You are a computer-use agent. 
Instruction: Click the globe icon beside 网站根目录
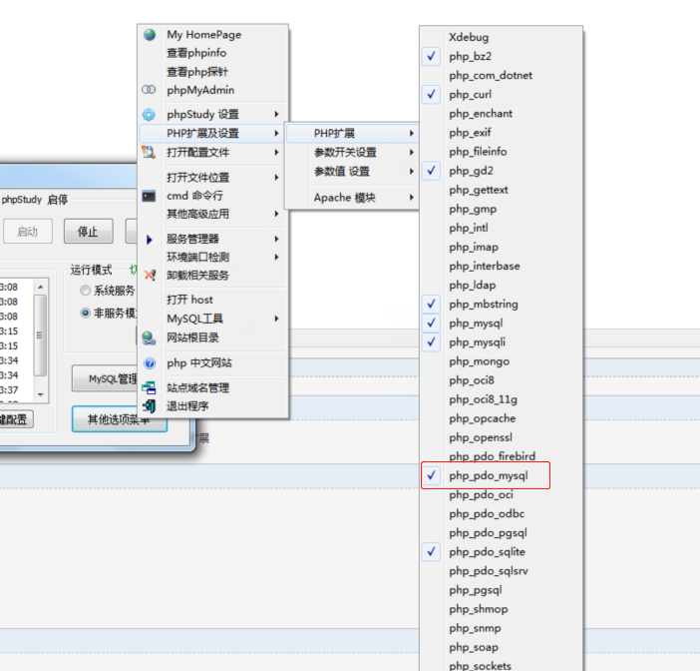(x=149, y=337)
